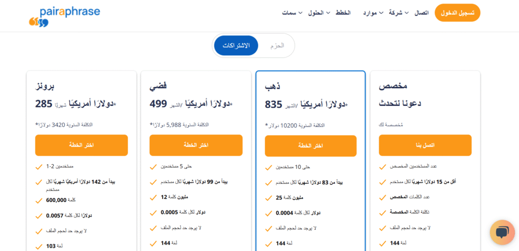
Task: Click checkmark beside مليون كلمة 25
Action: [x=269, y=198]
